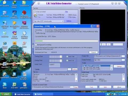
Task: Launch CorelDRAW X4 from the desktop
Action: click(24, 3)
